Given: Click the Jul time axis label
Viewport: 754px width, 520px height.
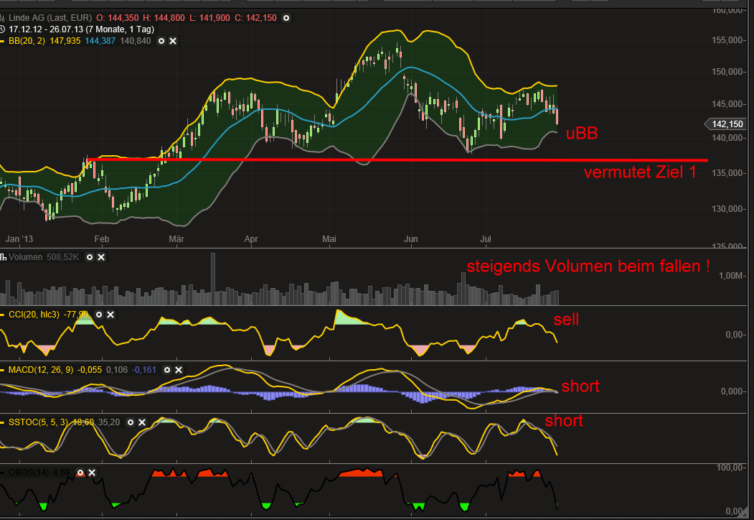Looking at the screenshot, I should coord(486,239).
